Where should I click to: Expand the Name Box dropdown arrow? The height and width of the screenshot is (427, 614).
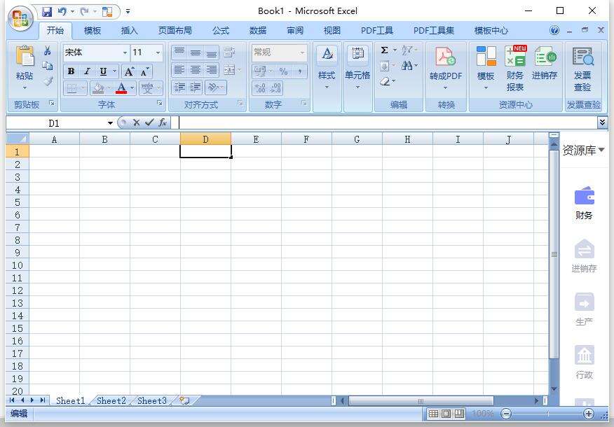[111, 123]
